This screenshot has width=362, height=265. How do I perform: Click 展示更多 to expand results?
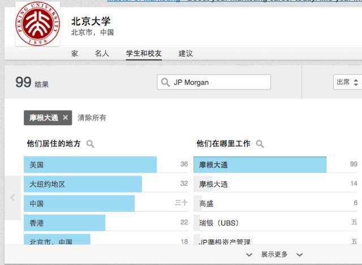coord(274,254)
